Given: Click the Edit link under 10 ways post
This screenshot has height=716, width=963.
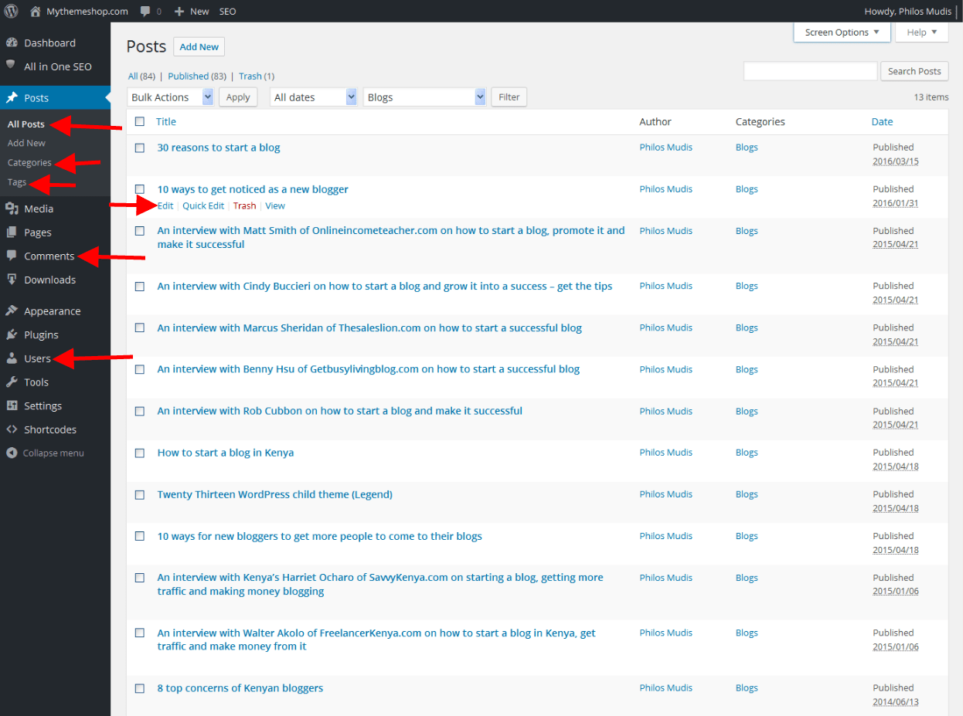Looking at the screenshot, I should click(x=165, y=205).
